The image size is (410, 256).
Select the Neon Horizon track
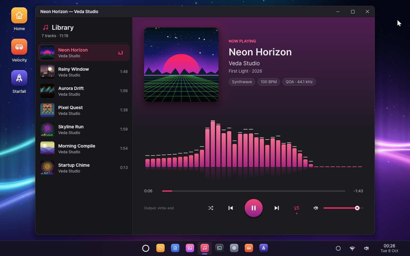[x=84, y=52]
